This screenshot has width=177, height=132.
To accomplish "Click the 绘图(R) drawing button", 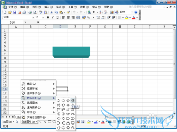I will [x=8, y=122].
